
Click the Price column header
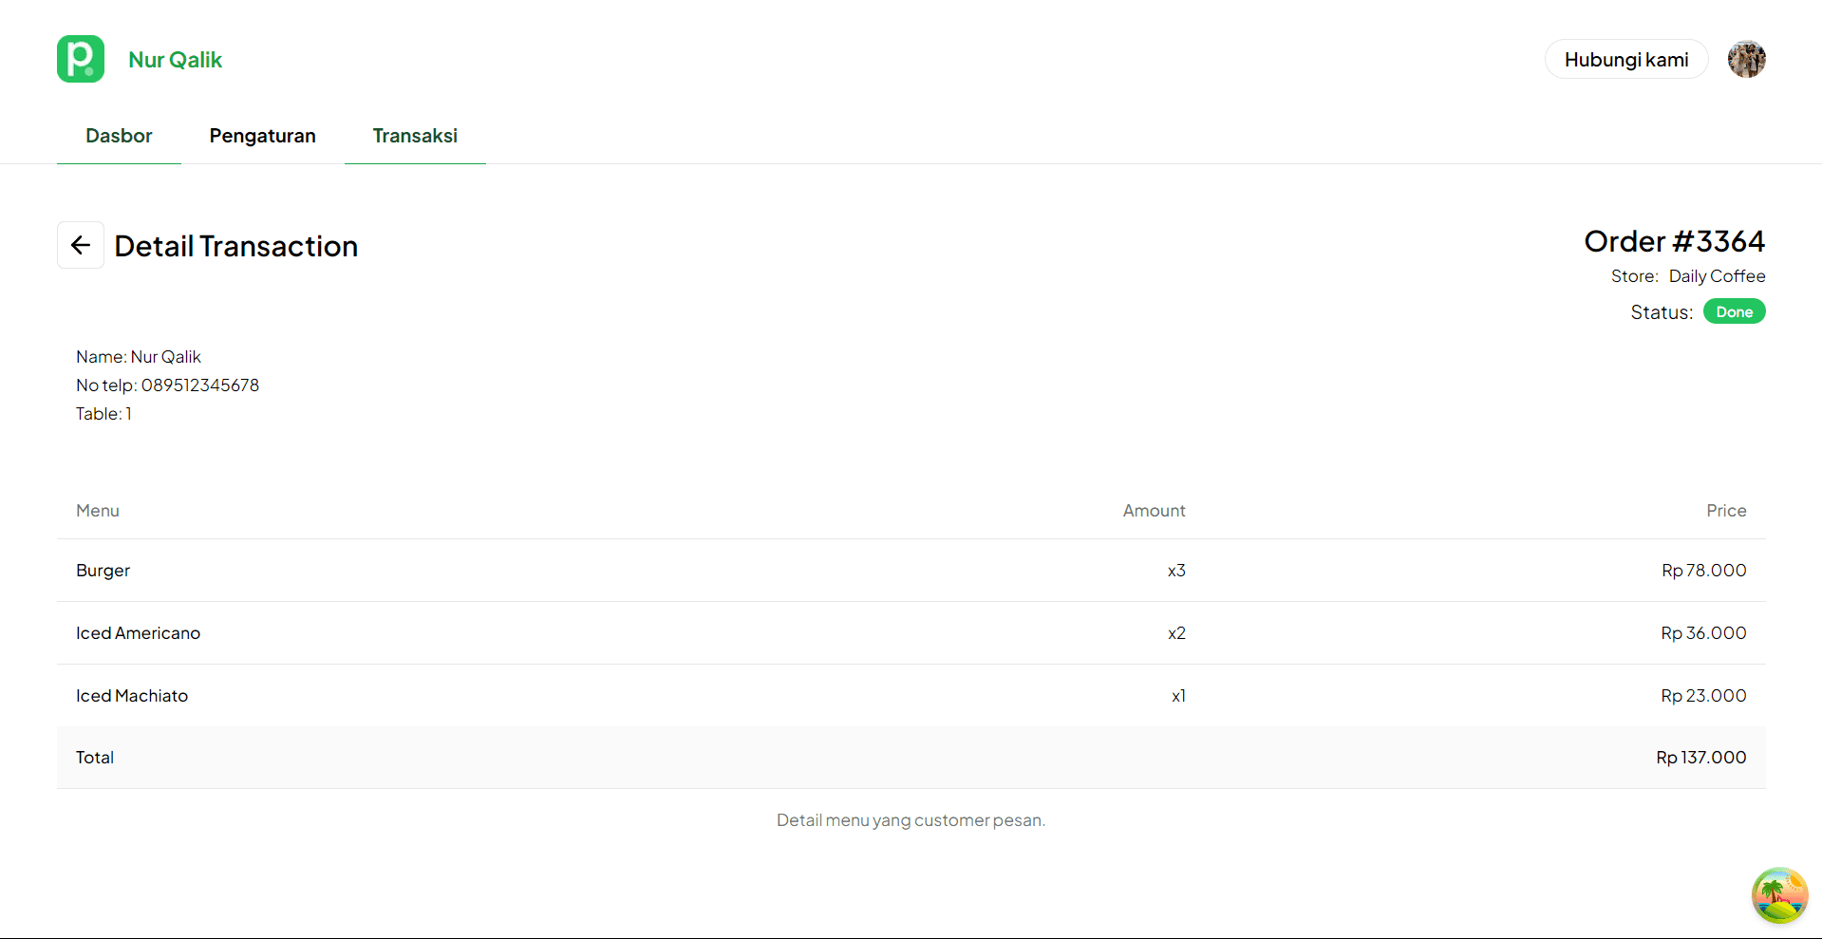(1725, 511)
